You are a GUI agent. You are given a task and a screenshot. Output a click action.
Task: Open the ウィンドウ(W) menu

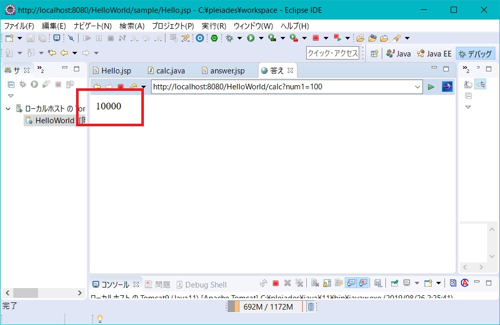pos(253,26)
